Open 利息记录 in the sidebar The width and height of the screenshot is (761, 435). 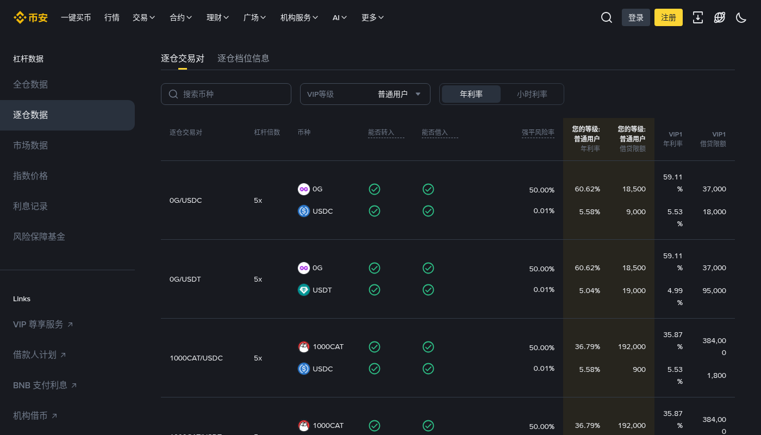[67, 207]
